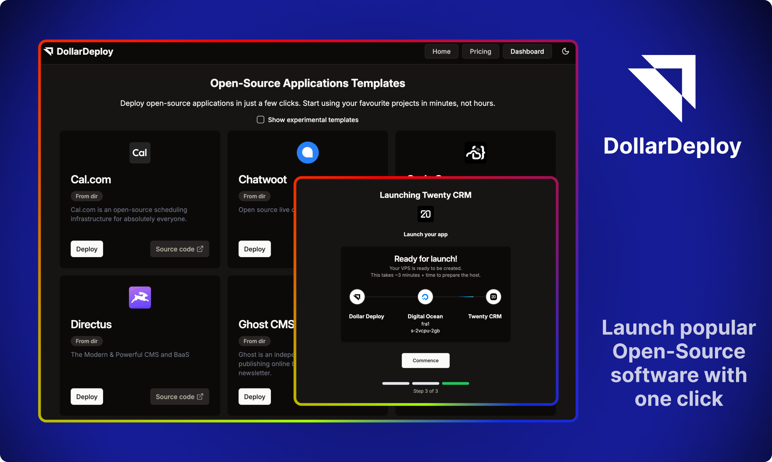Click 'The Modern & Powerful CMS' description
Screen dimensions: 772x462
point(130,354)
